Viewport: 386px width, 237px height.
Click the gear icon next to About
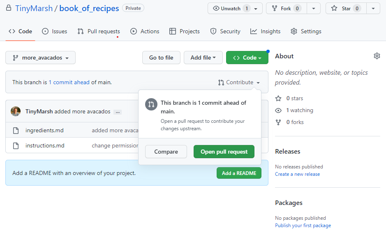tap(377, 55)
